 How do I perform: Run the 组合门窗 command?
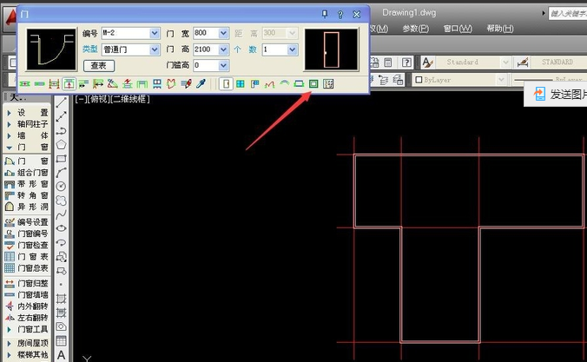(x=27, y=173)
